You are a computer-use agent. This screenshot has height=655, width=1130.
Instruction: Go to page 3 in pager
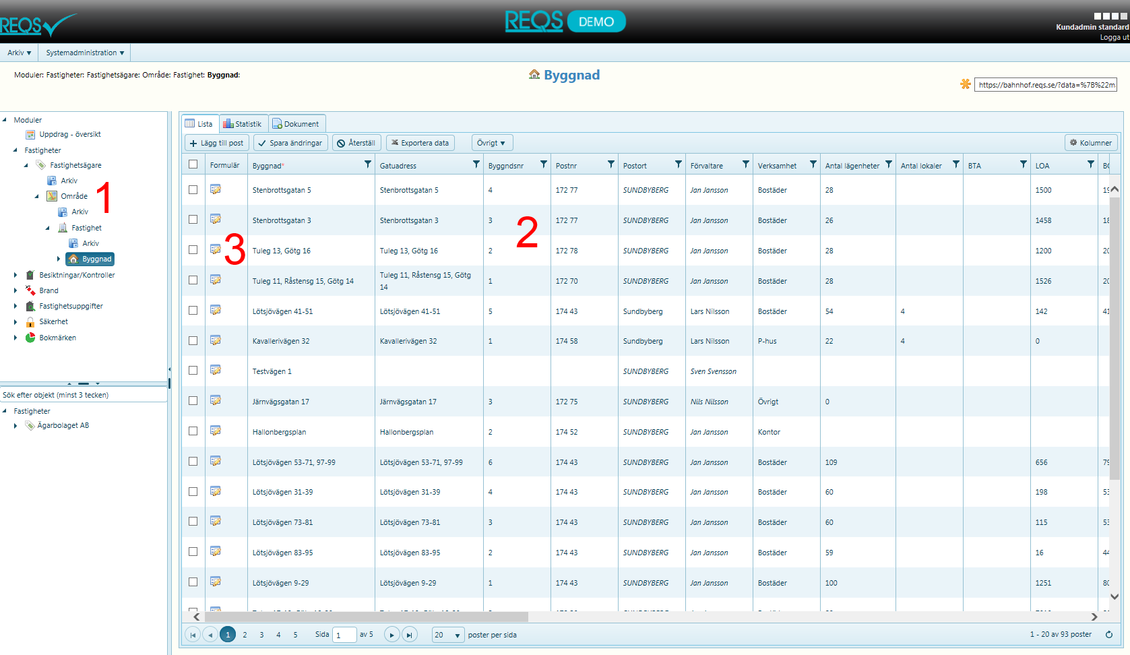pyautogui.click(x=261, y=635)
